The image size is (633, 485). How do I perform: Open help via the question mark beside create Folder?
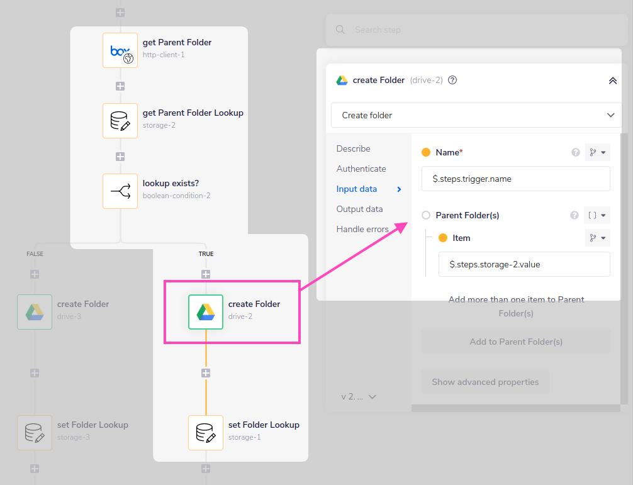click(452, 80)
